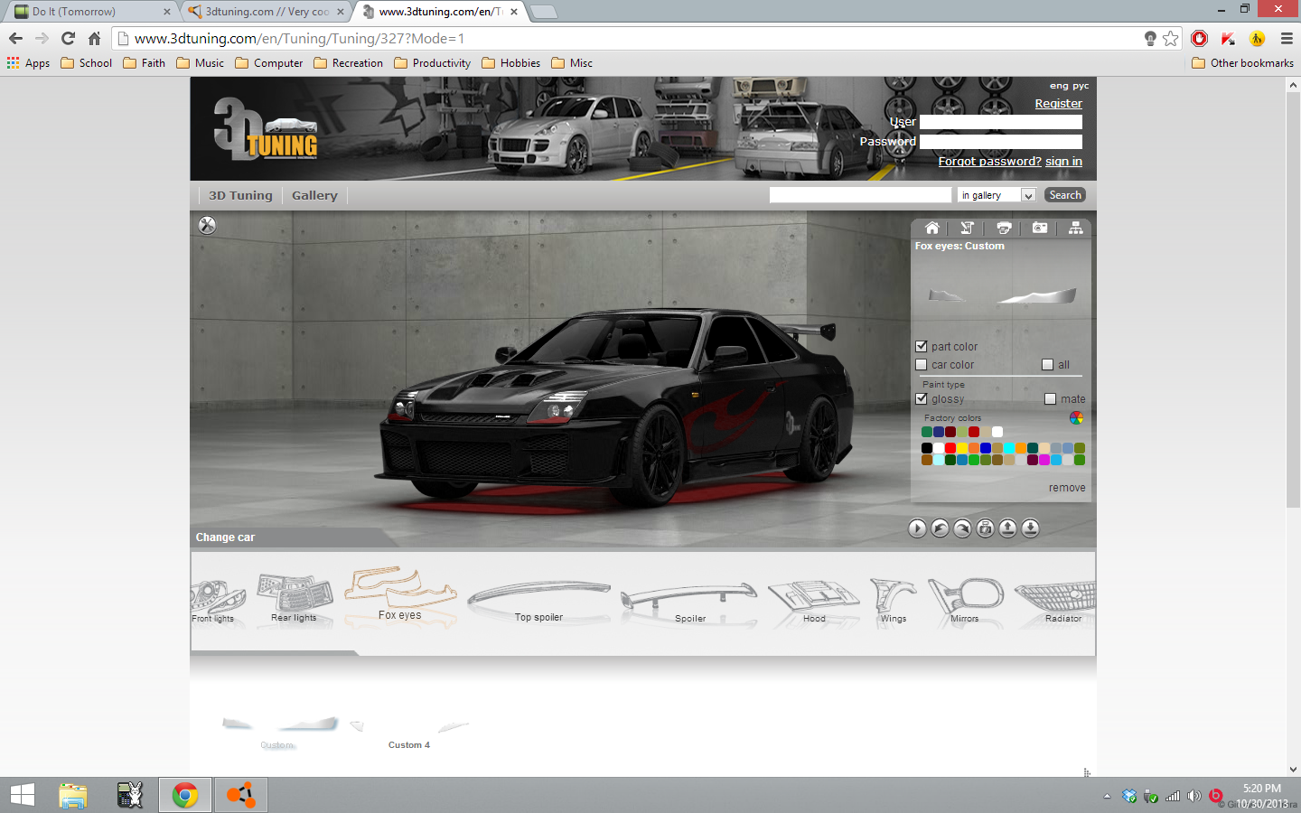Pick the navy blue factory color swatch
Screen dimensions: 1301x813
939,432
